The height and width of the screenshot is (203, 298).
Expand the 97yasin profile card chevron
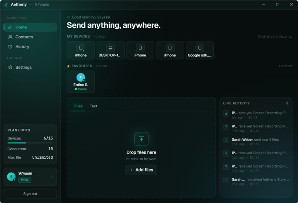[52, 177]
